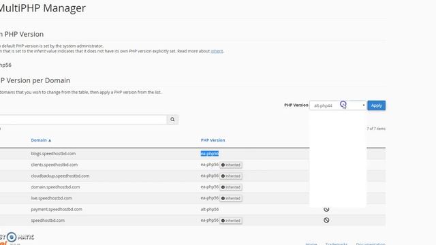This screenshot has width=436, height=245.
Task: Click Inherited badge for cloudbackup.speedhostbd.com
Action: (231, 176)
